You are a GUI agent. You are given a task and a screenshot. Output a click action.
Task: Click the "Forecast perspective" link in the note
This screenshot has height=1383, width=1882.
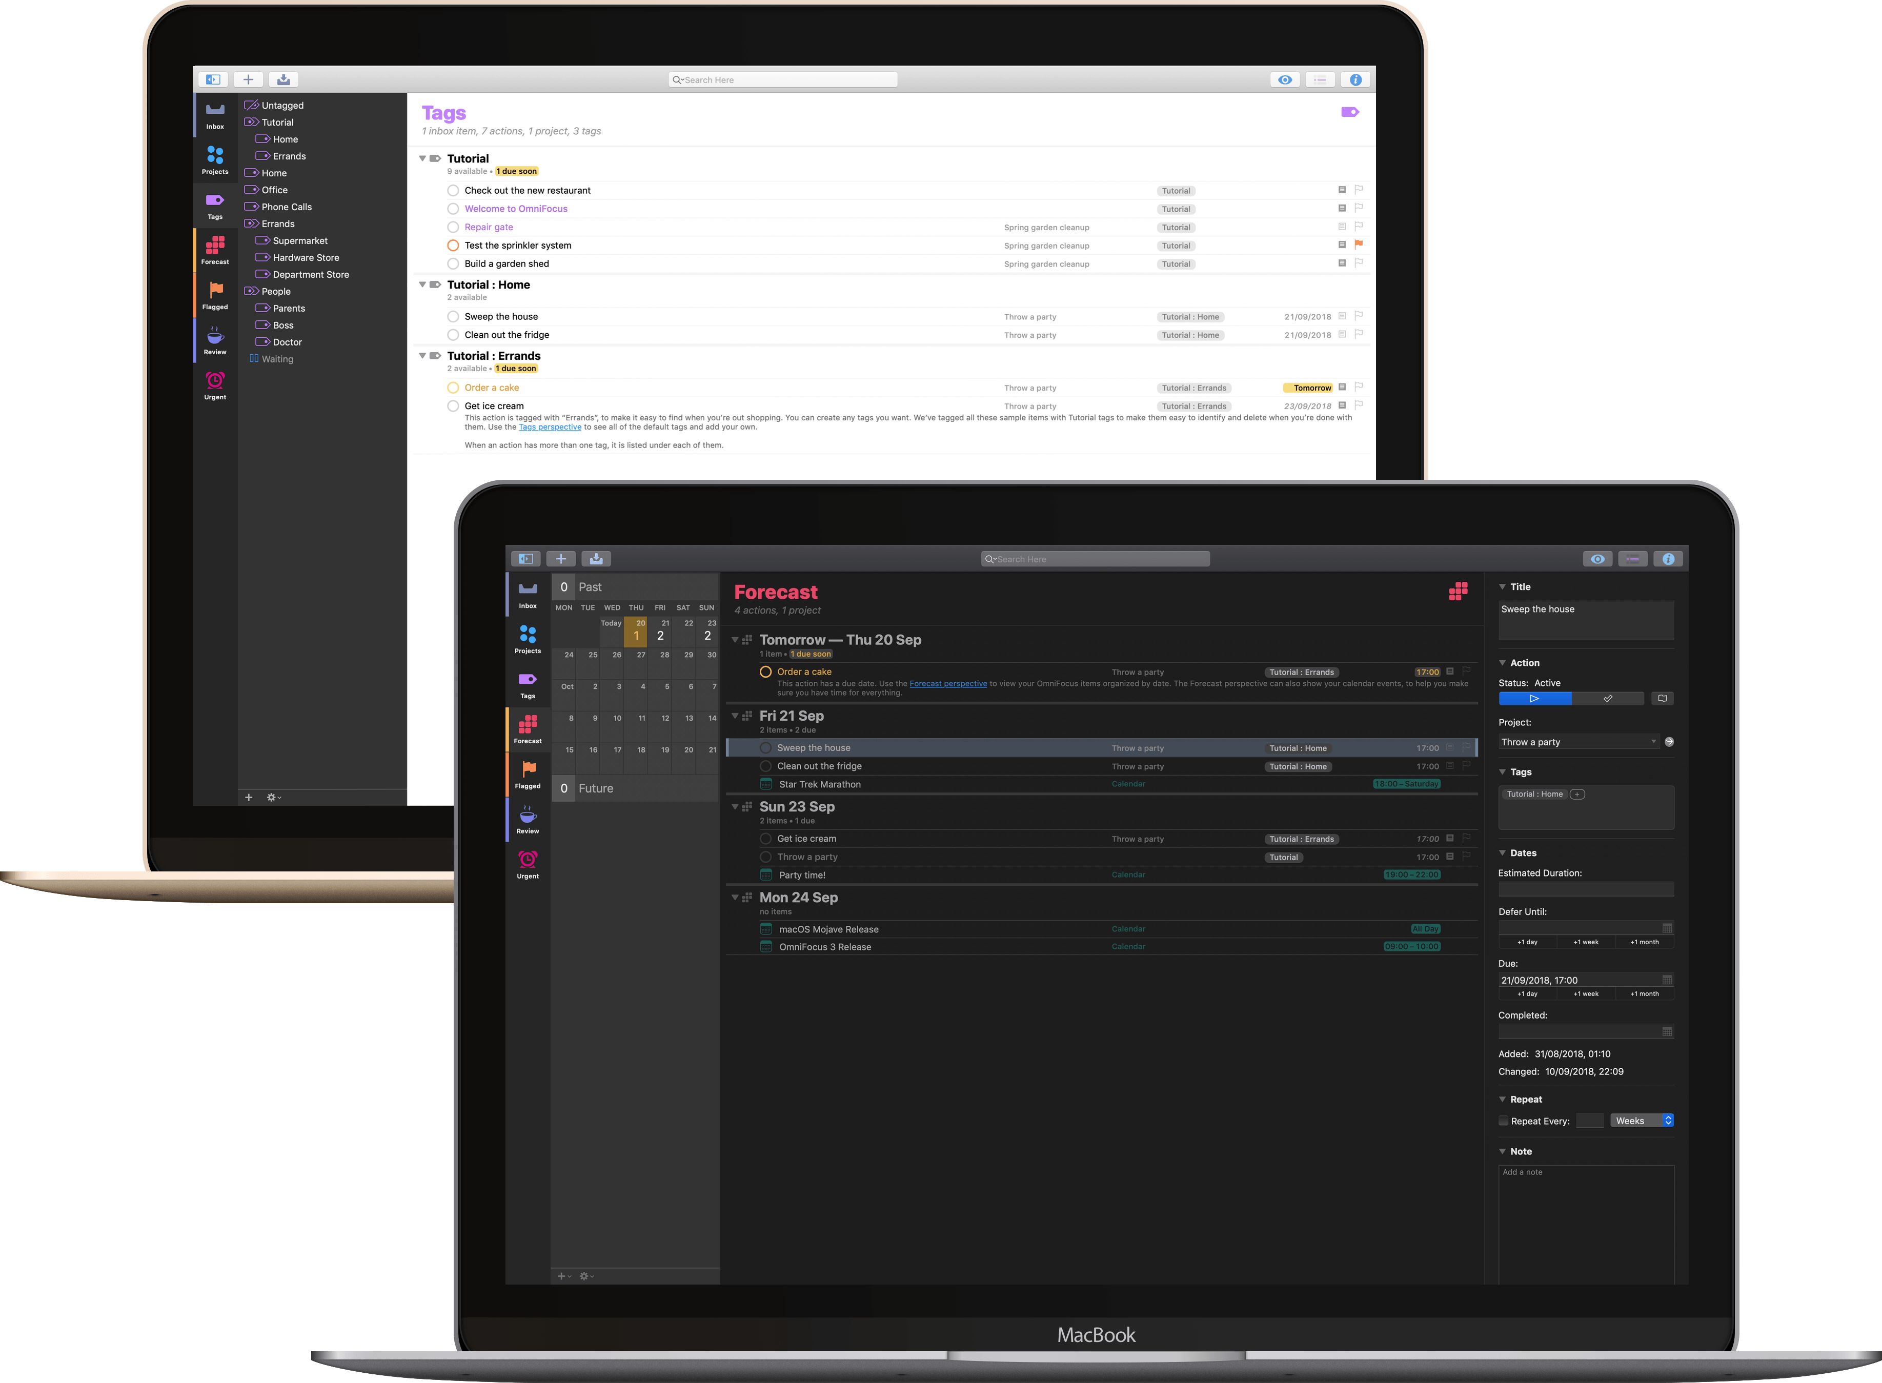[948, 683]
